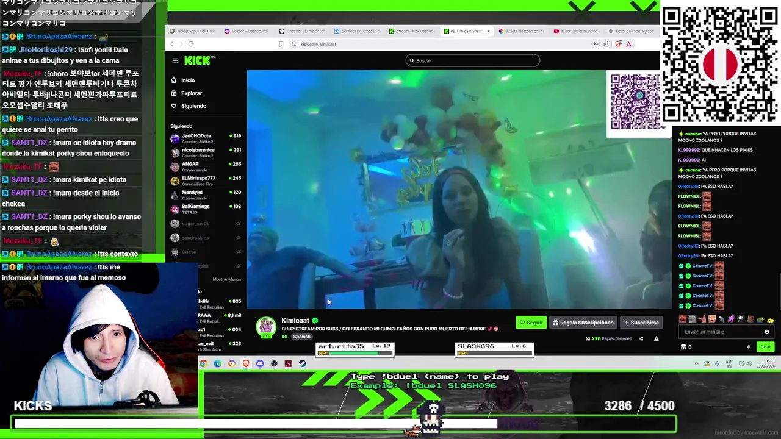Click the Kick logo
Image resolution: width=781 pixels, height=439 pixels.
coord(200,60)
